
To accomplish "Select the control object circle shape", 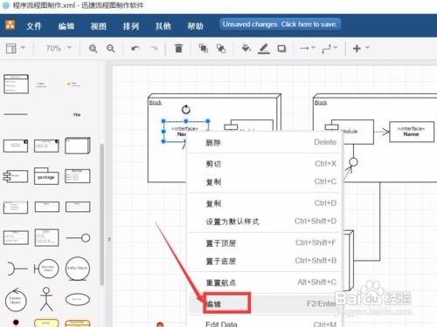I will 16,300.
